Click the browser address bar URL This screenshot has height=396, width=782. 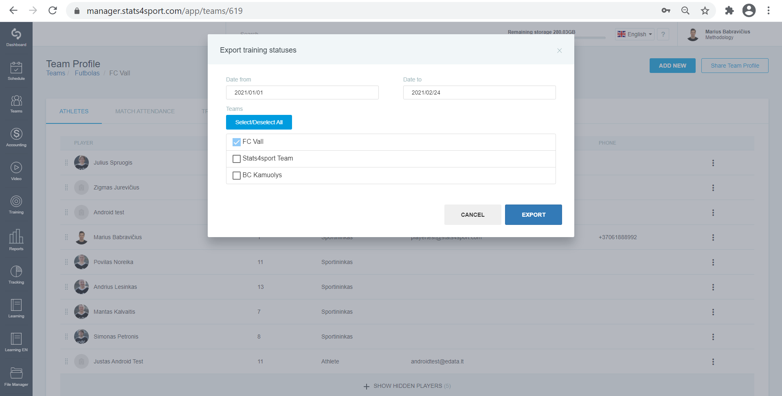click(x=165, y=11)
